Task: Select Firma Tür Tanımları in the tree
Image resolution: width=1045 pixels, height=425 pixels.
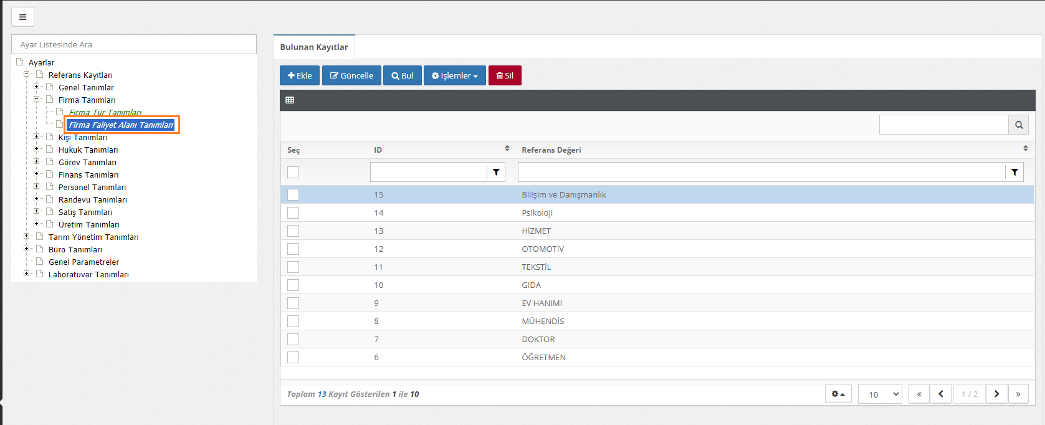Action: click(x=105, y=113)
